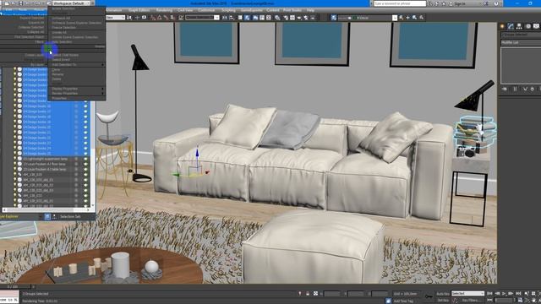This screenshot has height=304, width=541.
Task: Open the Hierarchy tab in command panel
Action: pyautogui.click(x=519, y=26)
